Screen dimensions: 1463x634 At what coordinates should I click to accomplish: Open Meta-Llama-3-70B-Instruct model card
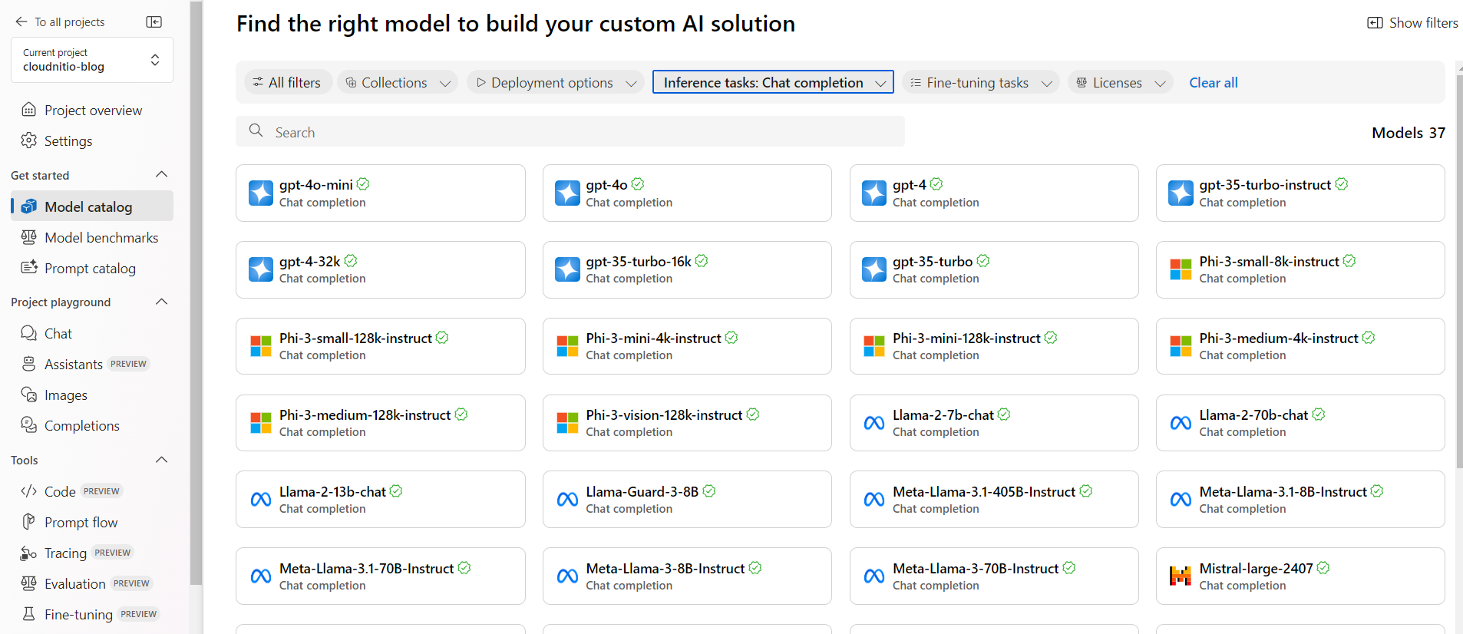(994, 576)
